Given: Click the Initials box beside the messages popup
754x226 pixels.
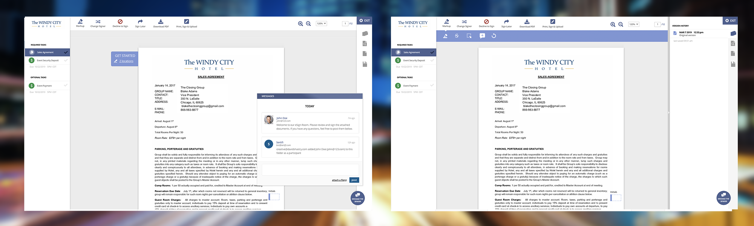Looking at the screenshot, I should [x=274, y=197].
